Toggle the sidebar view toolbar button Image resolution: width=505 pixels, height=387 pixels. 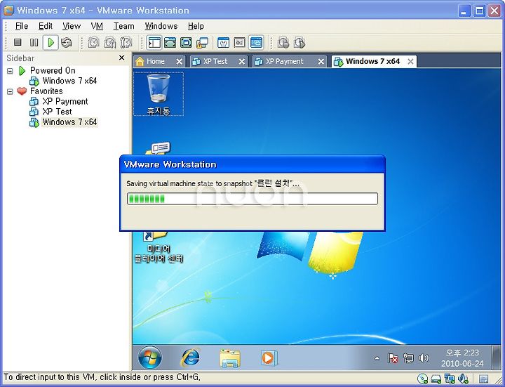[x=154, y=43]
